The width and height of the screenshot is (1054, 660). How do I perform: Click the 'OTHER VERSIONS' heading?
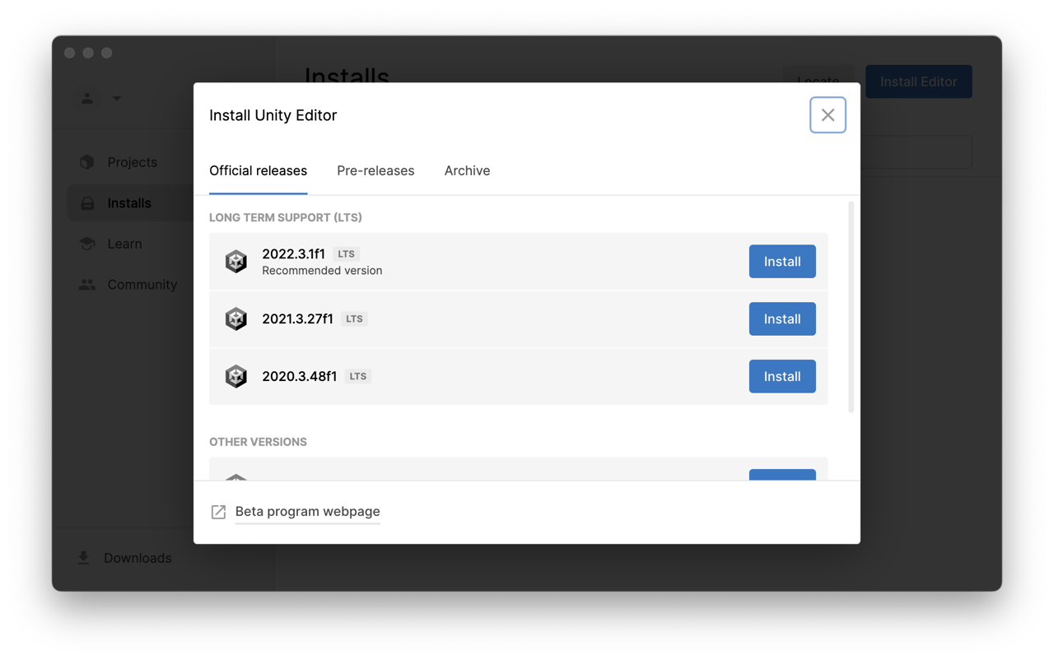[x=258, y=442]
